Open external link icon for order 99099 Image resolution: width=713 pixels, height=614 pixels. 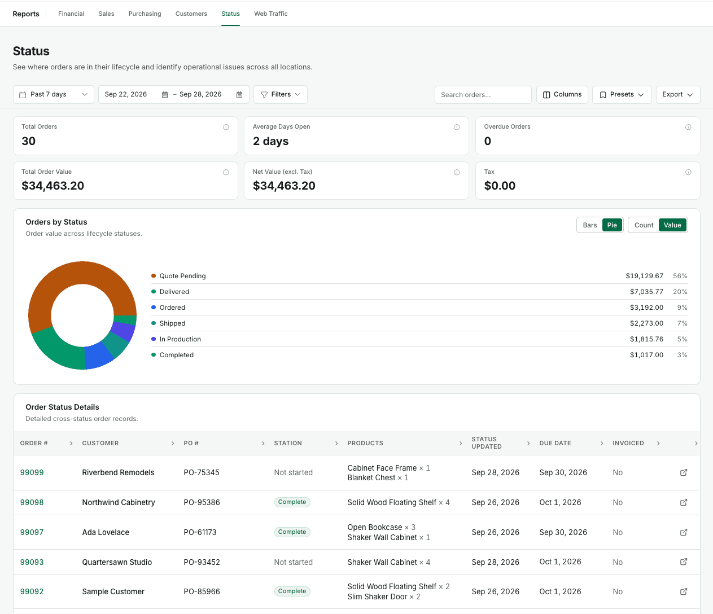(684, 472)
